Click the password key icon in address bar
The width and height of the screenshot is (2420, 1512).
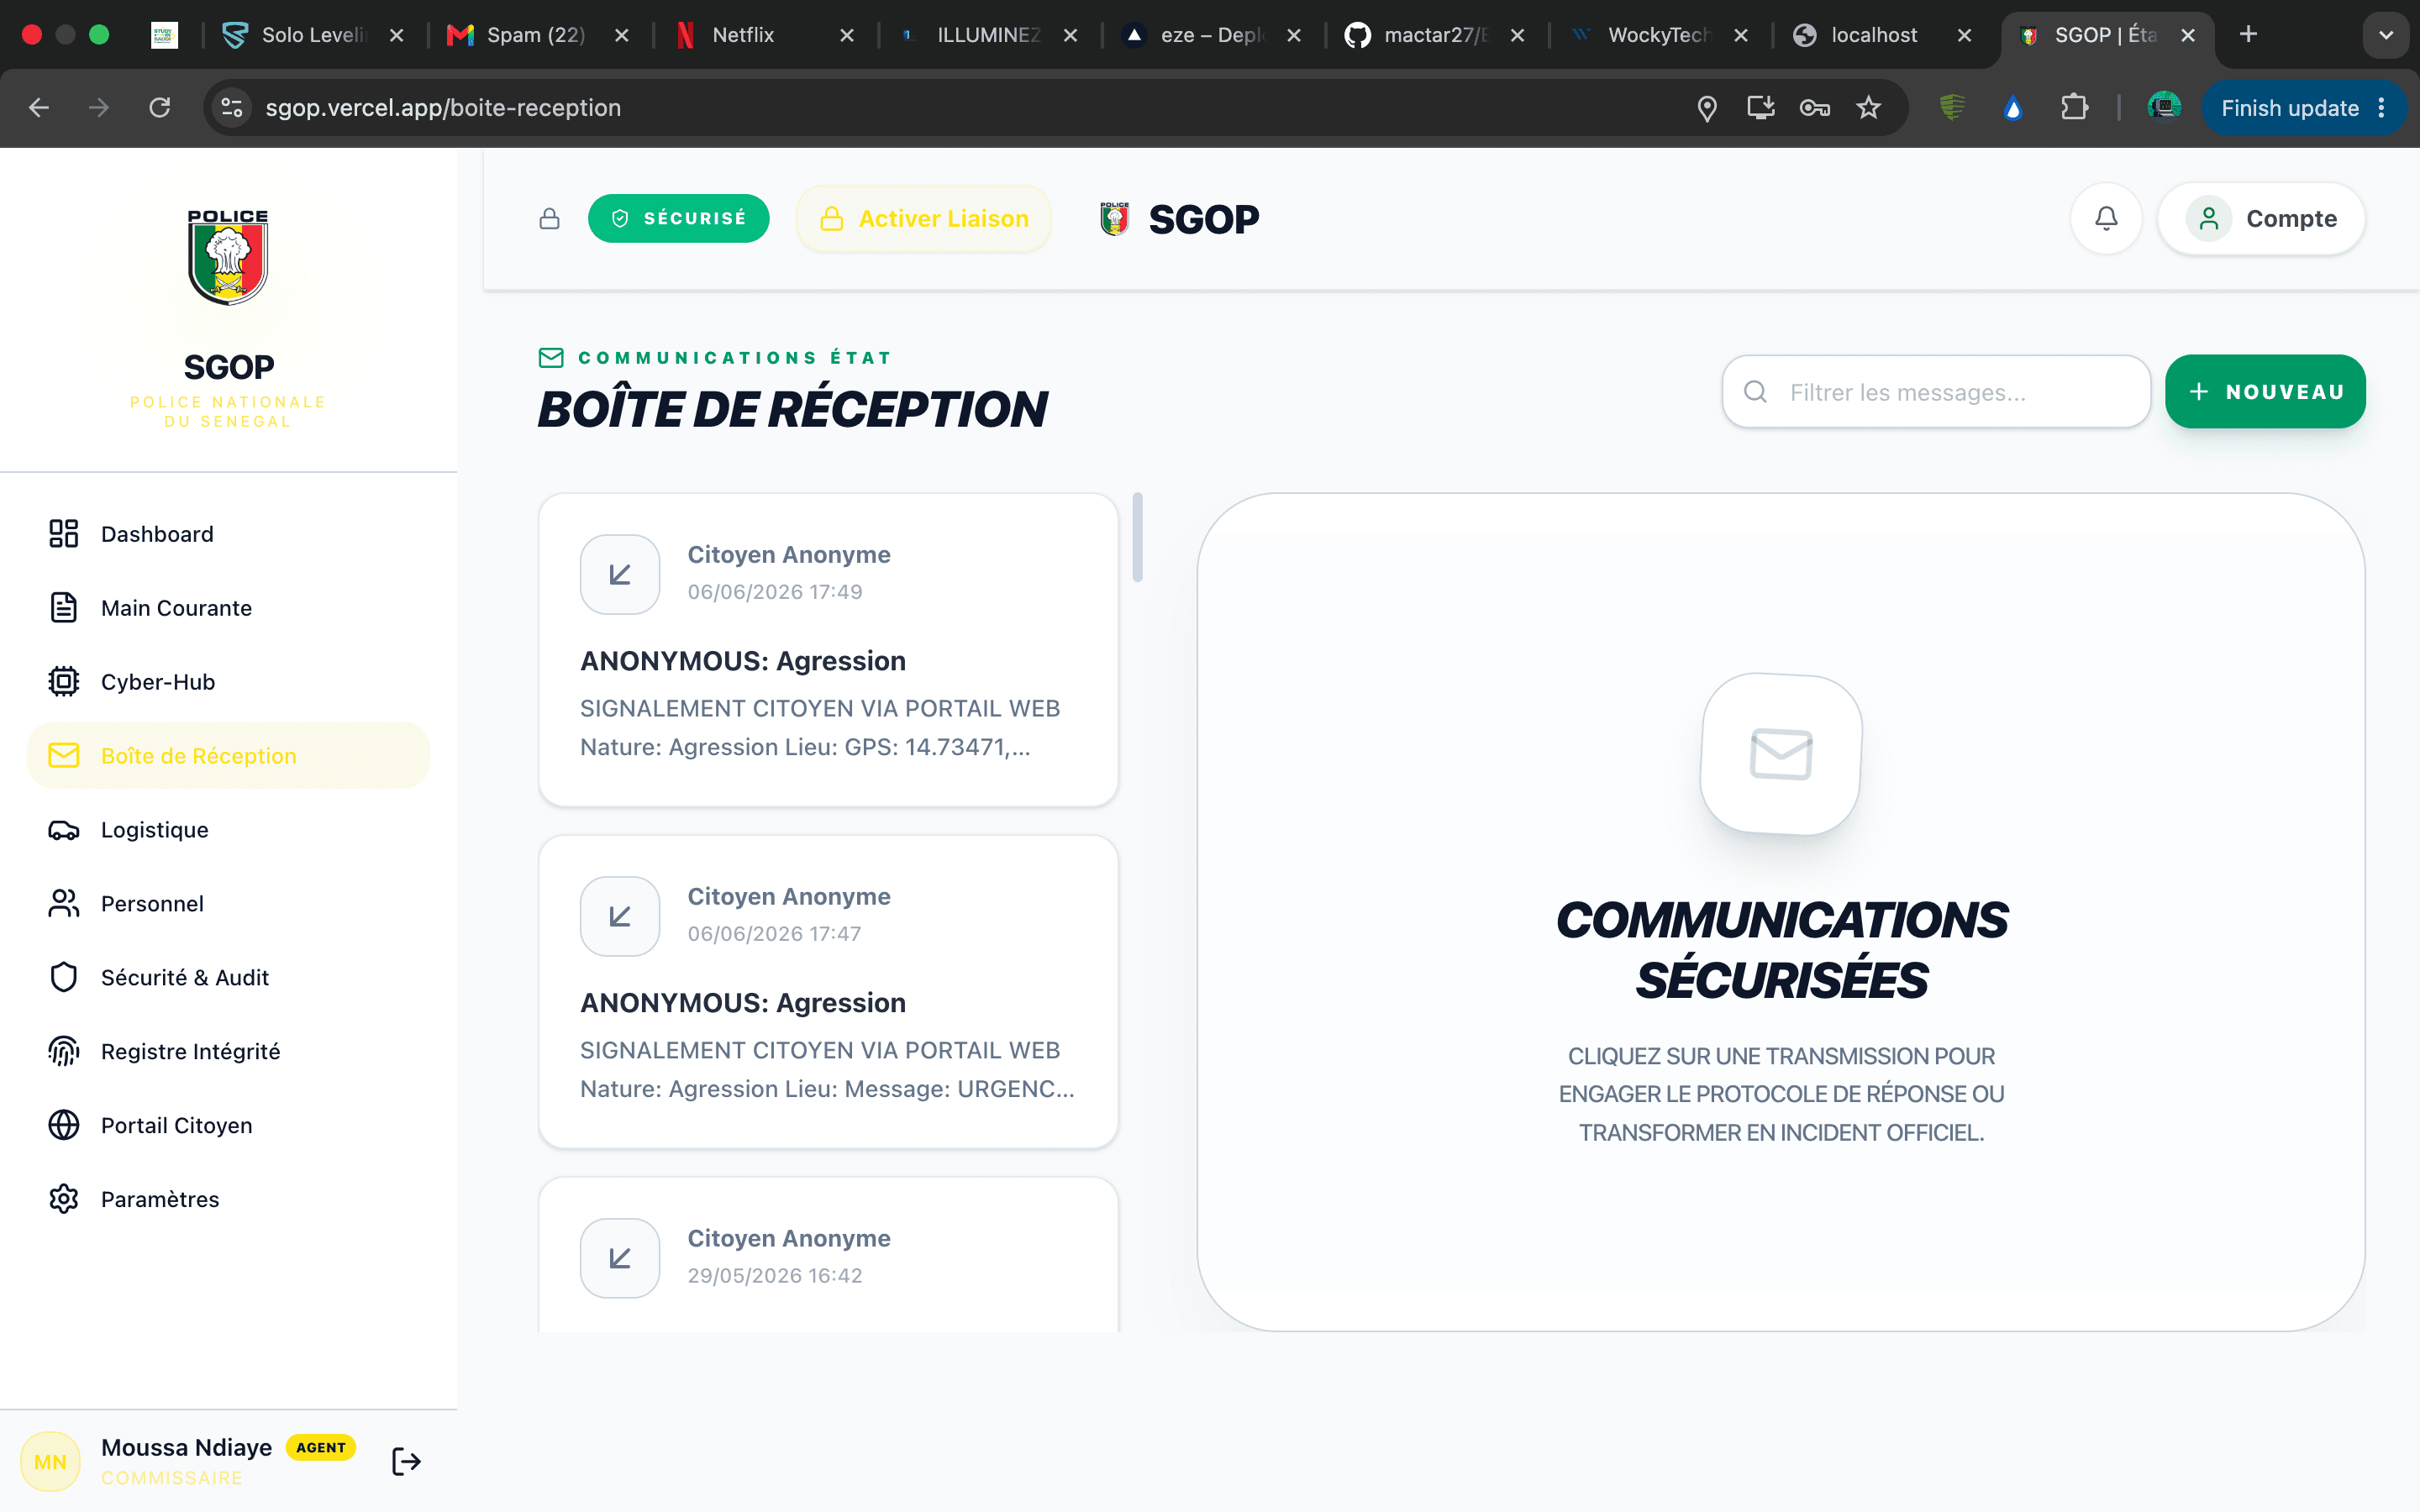tap(1815, 108)
